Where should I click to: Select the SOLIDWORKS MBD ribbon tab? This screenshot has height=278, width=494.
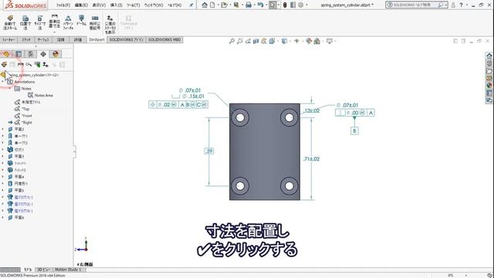[x=164, y=39]
